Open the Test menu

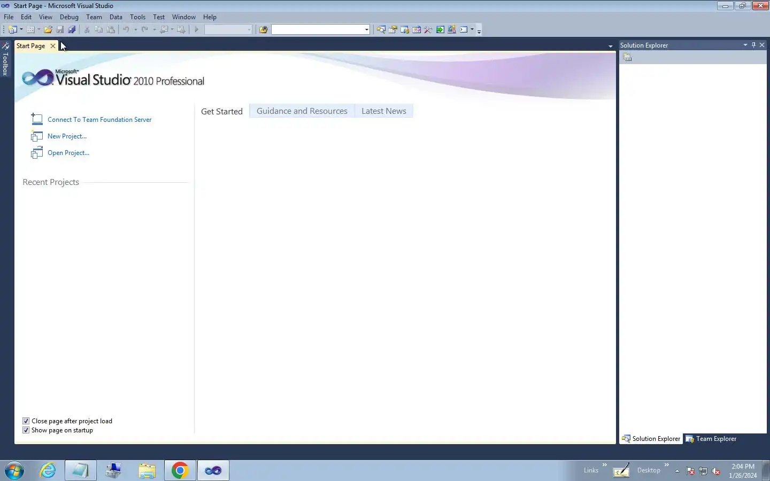[159, 17]
